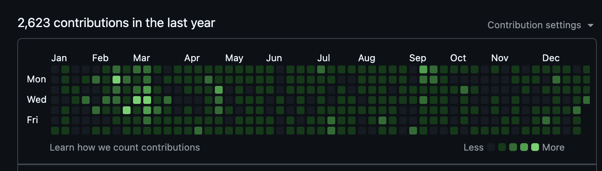Select the Wednesday cell in the last partial column
602x171 pixels.
pyautogui.click(x=587, y=100)
